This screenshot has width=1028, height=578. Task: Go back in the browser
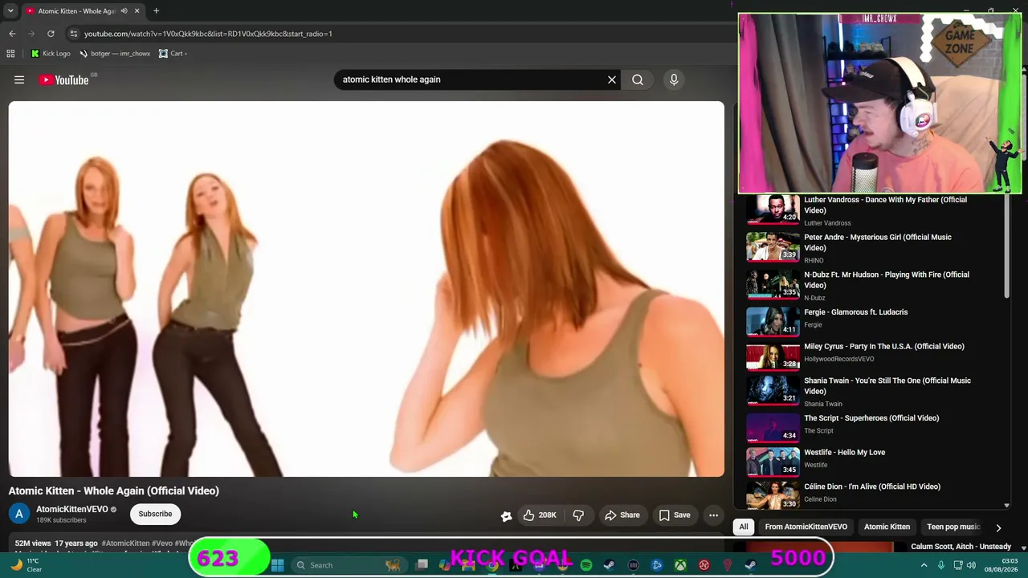click(x=12, y=34)
